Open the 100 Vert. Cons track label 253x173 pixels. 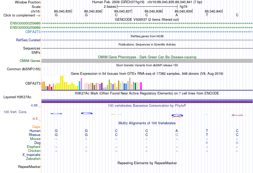[x=15, y=112]
